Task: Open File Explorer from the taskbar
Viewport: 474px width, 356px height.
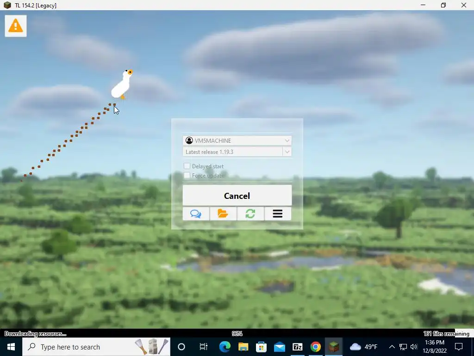Action: tap(243, 347)
